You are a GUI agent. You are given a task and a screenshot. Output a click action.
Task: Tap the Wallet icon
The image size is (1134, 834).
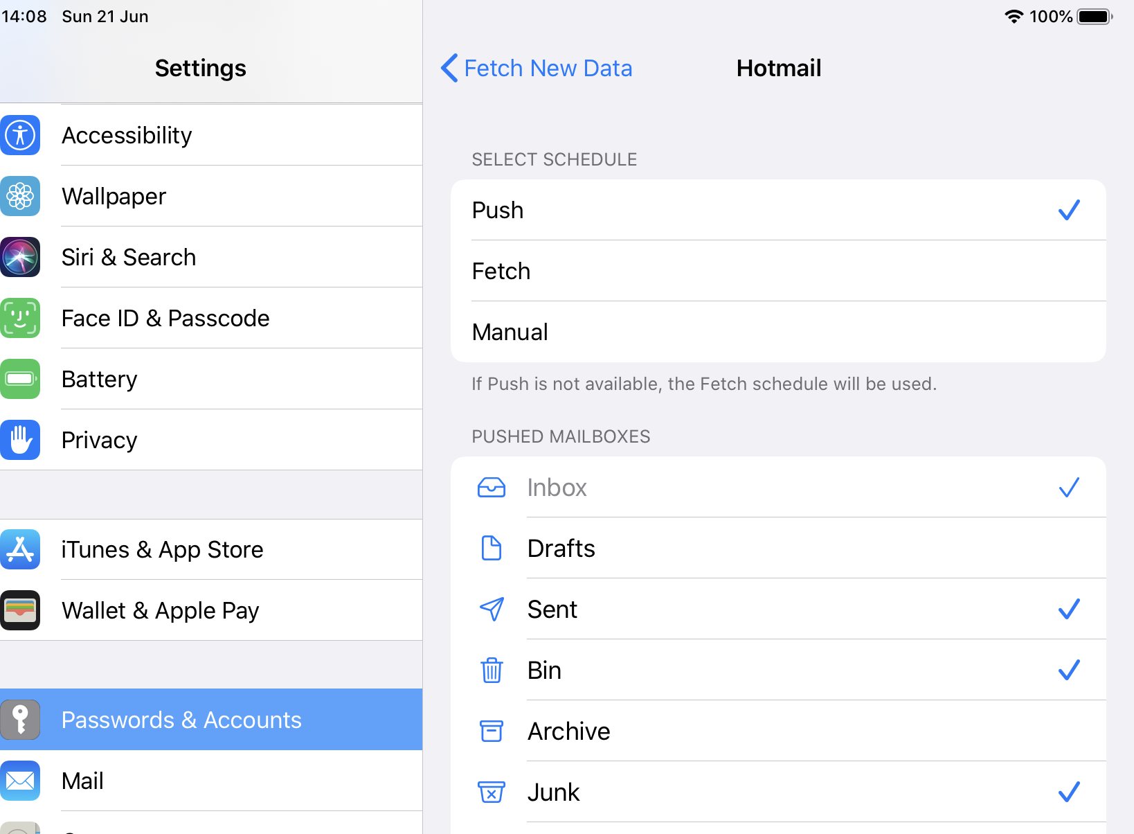pos(20,610)
